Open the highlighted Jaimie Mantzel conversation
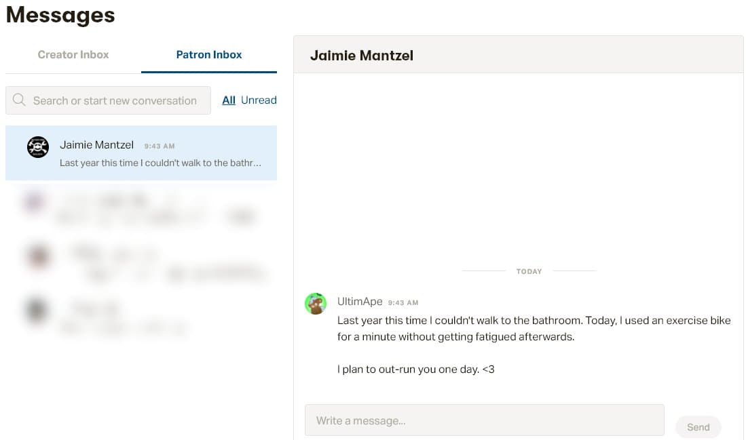This screenshot has width=746, height=440. [143, 153]
